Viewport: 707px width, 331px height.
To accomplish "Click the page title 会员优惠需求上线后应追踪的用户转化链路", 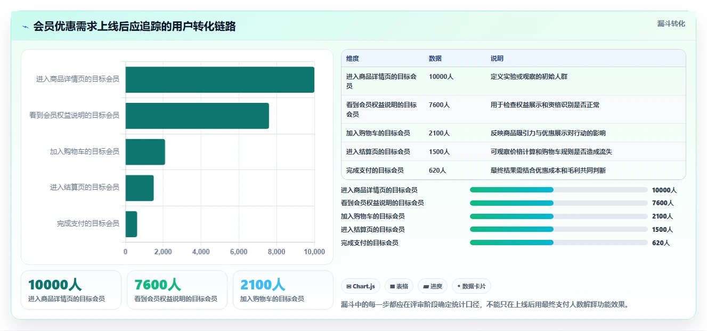I will tap(134, 26).
